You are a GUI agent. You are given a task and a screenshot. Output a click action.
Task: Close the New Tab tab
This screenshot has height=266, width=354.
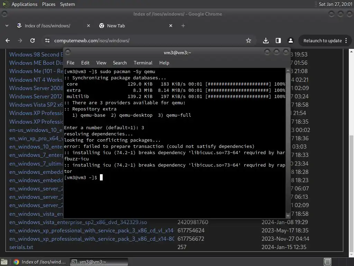tap(171, 26)
